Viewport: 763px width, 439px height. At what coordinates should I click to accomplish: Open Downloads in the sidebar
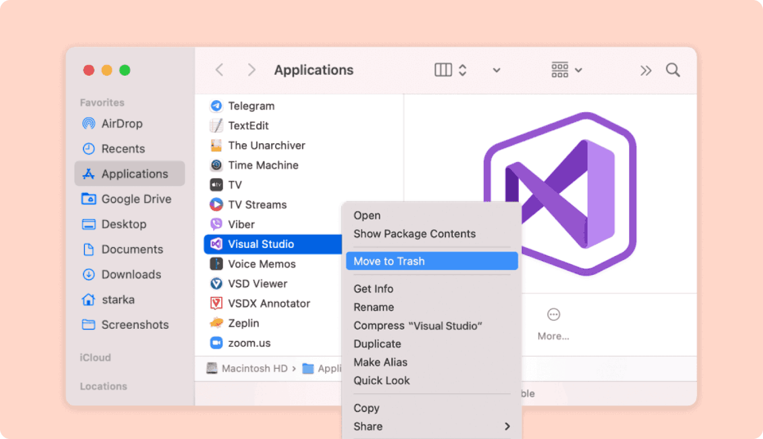coord(130,274)
